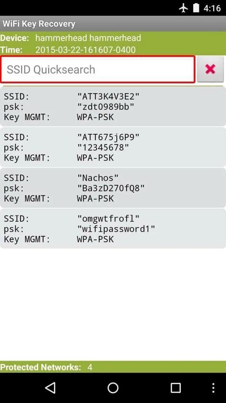The width and height of the screenshot is (226, 403).
Task: Select the omgwtfrofl network entry
Action: [113, 229]
